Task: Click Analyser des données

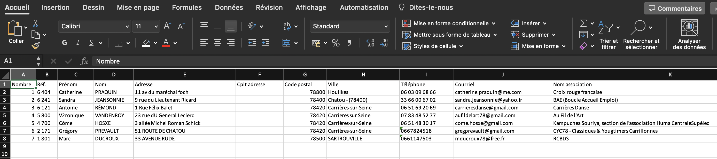Action: pyautogui.click(x=689, y=35)
